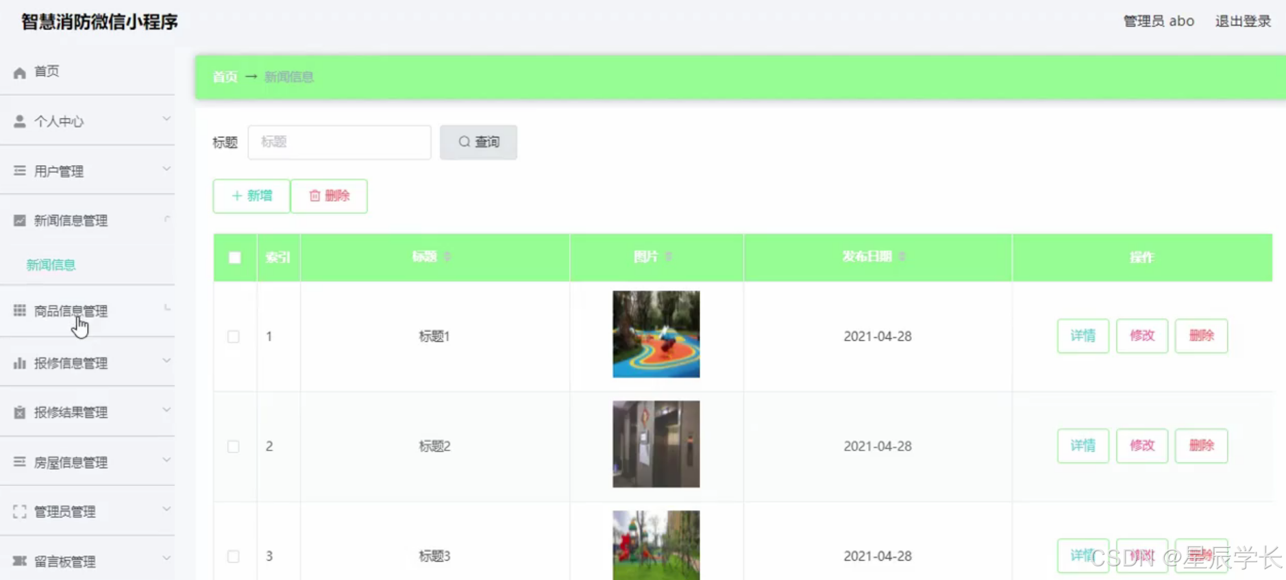The height and width of the screenshot is (580, 1286).
Task: Expand the 报修信息管理 chevron
Action: pyautogui.click(x=166, y=361)
